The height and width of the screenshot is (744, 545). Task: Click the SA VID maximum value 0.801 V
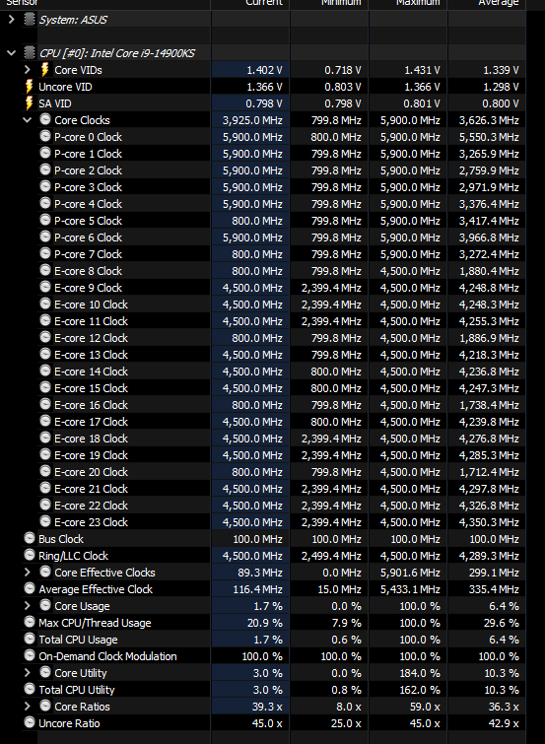point(422,103)
